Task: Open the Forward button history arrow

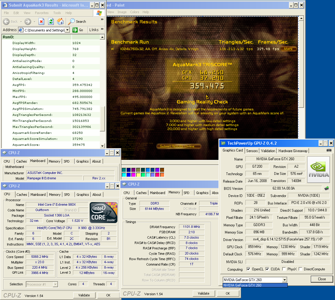Action: (34, 22)
